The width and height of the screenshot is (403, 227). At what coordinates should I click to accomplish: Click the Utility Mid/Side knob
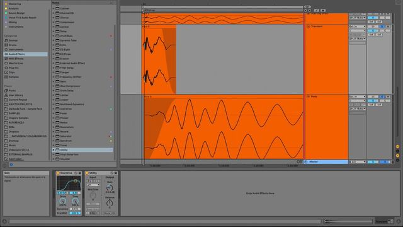tap(93, 195)
